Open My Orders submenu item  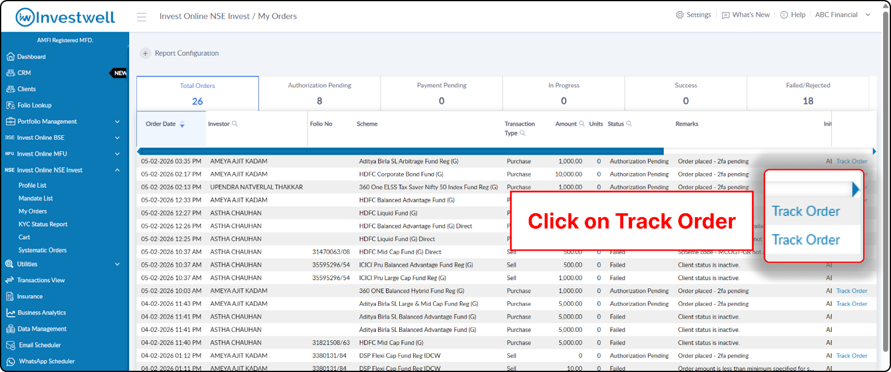click(32, 212)
